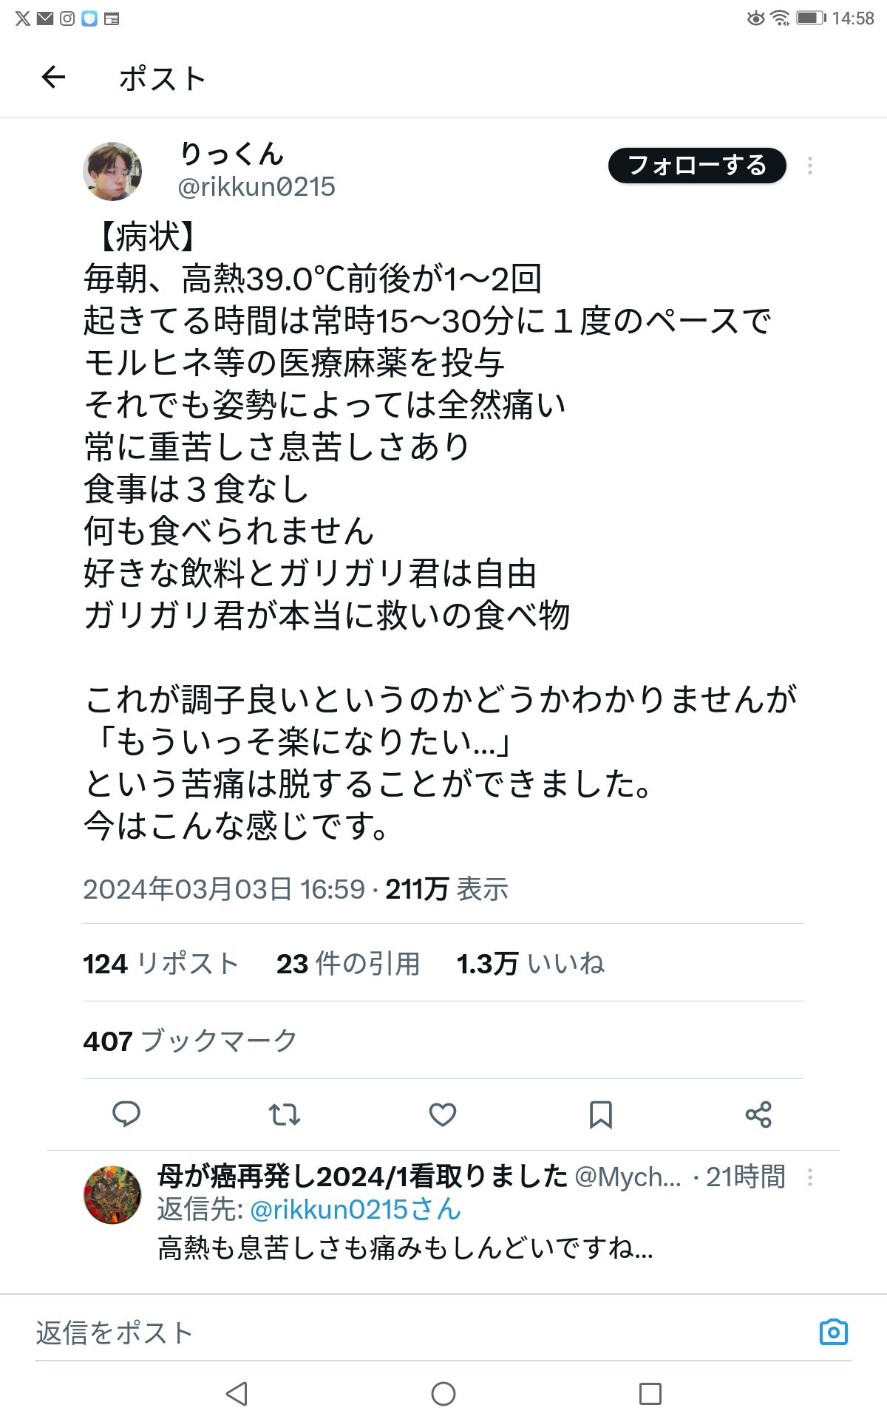Tap フォローする to follow りっくん

(698, 166)
